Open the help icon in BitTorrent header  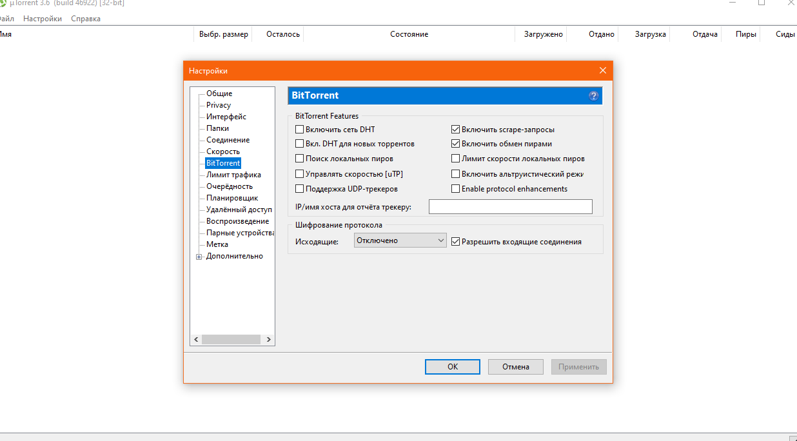pyautogui.click(x=594, y=96)
